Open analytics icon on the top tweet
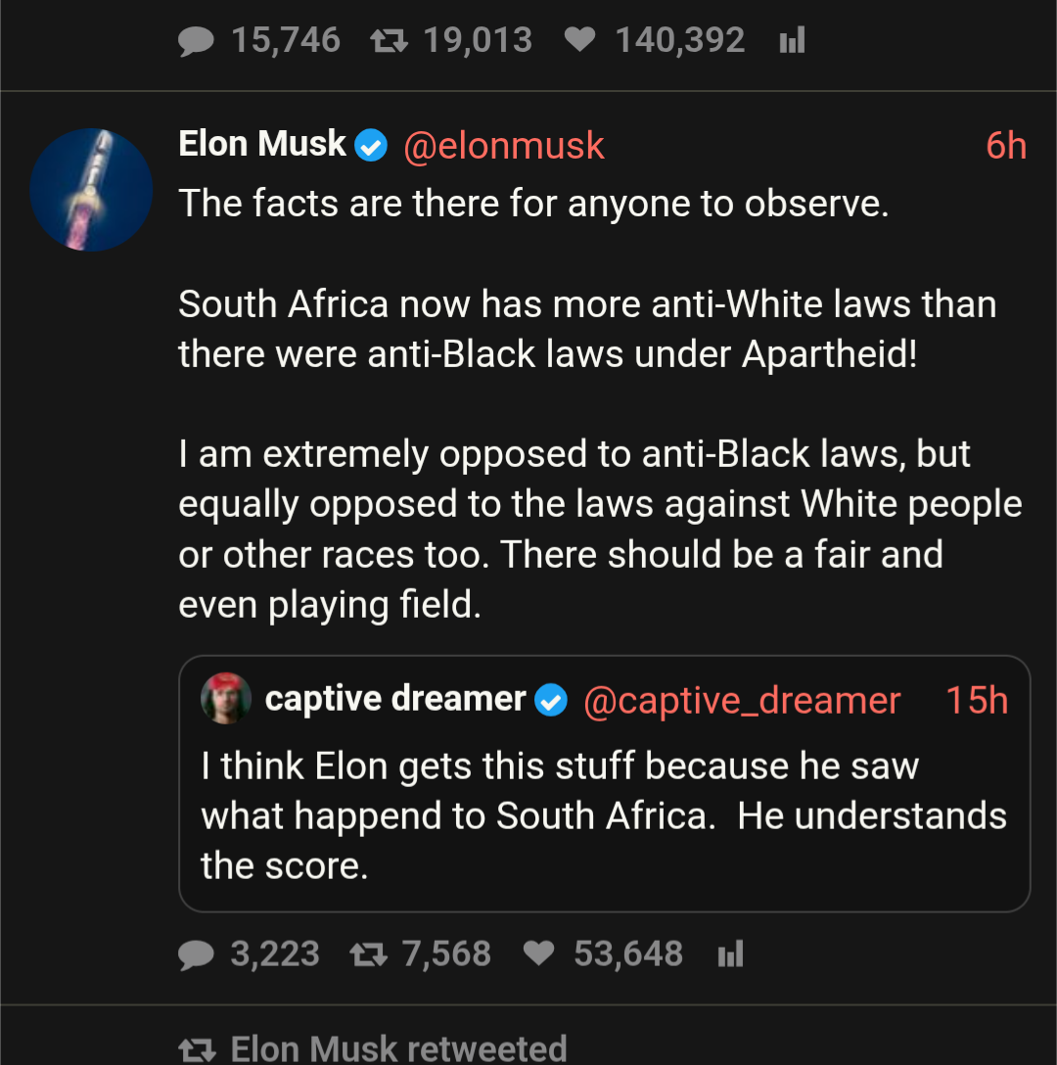Image resolution: width=1057 pixels, height=1065 pixels. [792, 40]
